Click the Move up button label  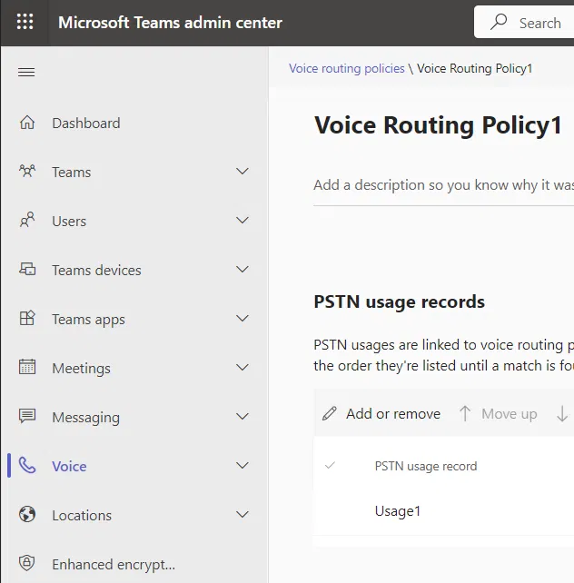pos(509,414)
